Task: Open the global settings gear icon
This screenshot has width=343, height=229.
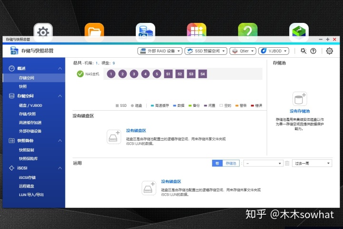Action: point(330,51)
